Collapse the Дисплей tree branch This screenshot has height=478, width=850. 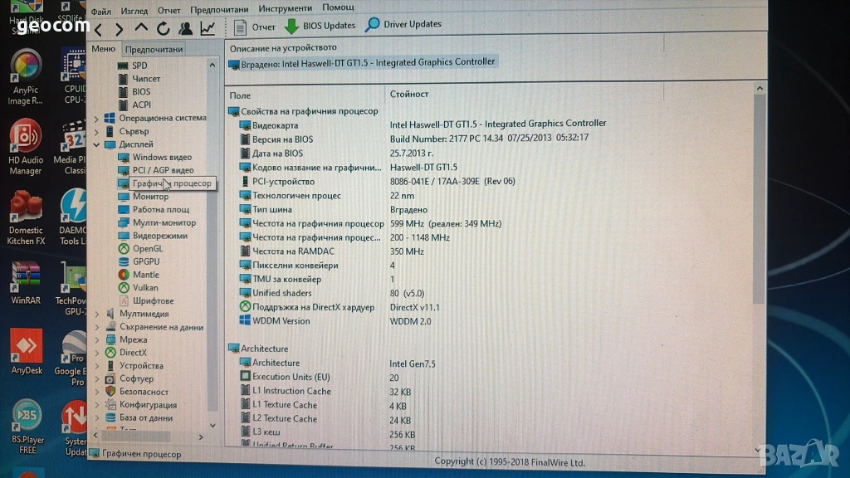pos(97,144)
